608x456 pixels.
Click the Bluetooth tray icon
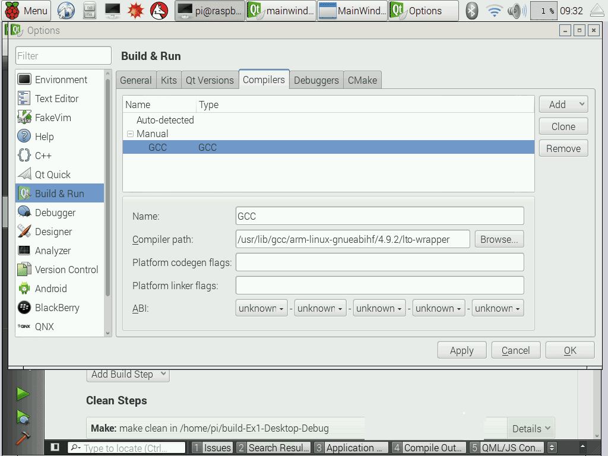point(471,10)
